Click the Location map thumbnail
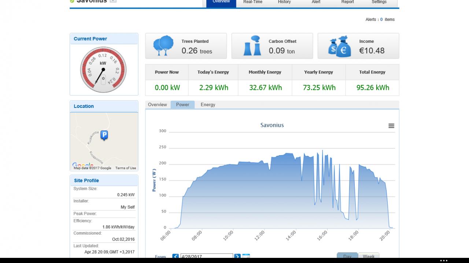This screenshot has height=263, width=469. click(104, 142)
